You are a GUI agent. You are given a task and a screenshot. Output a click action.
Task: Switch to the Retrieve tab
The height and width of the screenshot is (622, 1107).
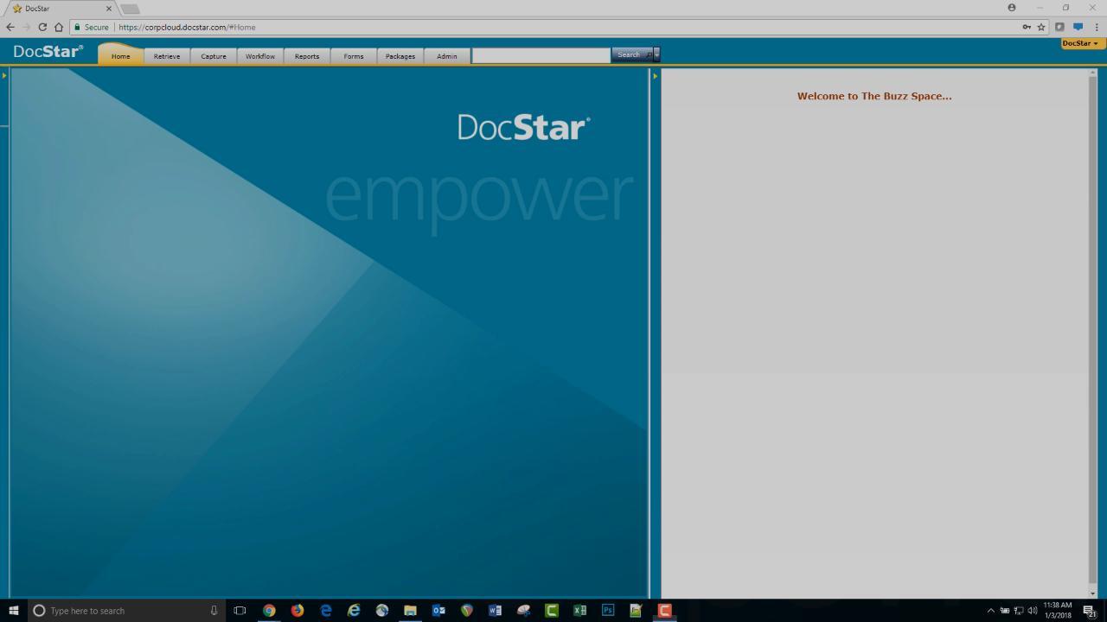(167, 56)
